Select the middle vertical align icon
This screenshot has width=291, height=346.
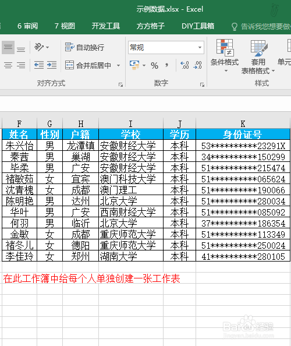pos(8,47)
